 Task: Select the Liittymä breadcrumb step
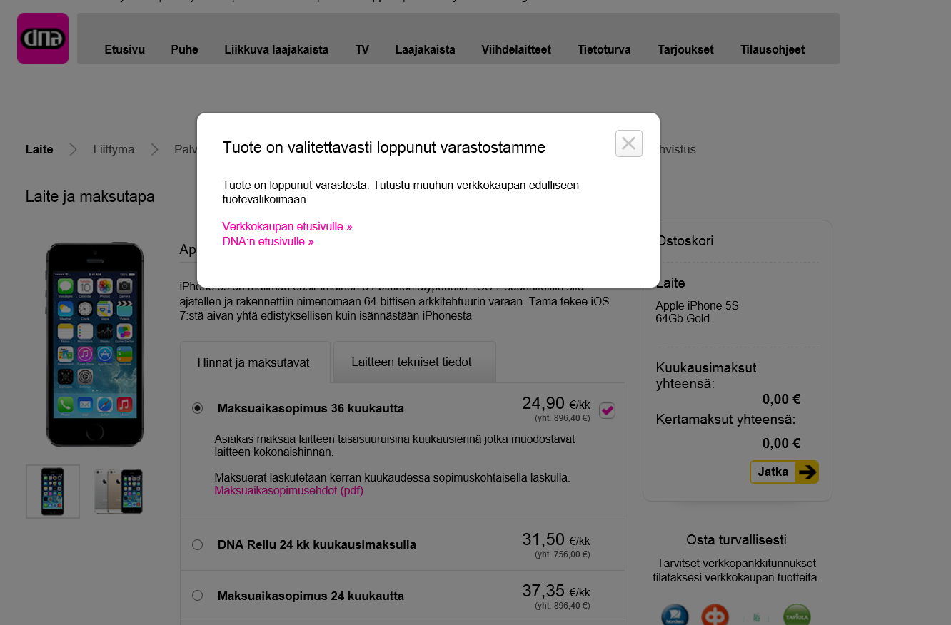114,149
